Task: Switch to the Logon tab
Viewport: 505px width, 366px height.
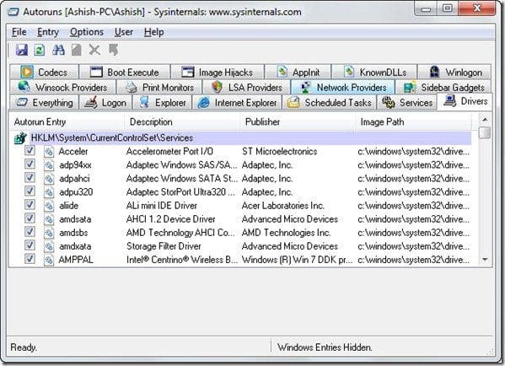Action: pos(105,102)
